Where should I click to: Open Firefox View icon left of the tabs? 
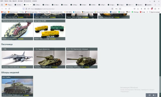tap(2, 5)
